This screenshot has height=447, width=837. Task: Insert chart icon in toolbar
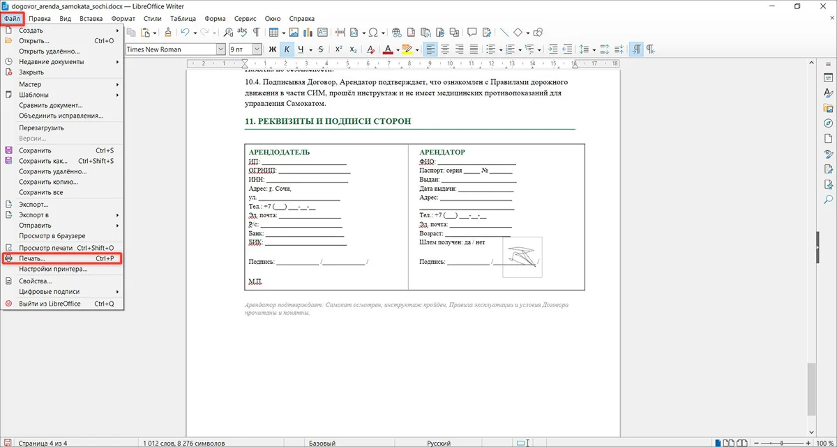pyautogui.click(x=308, y=32)
